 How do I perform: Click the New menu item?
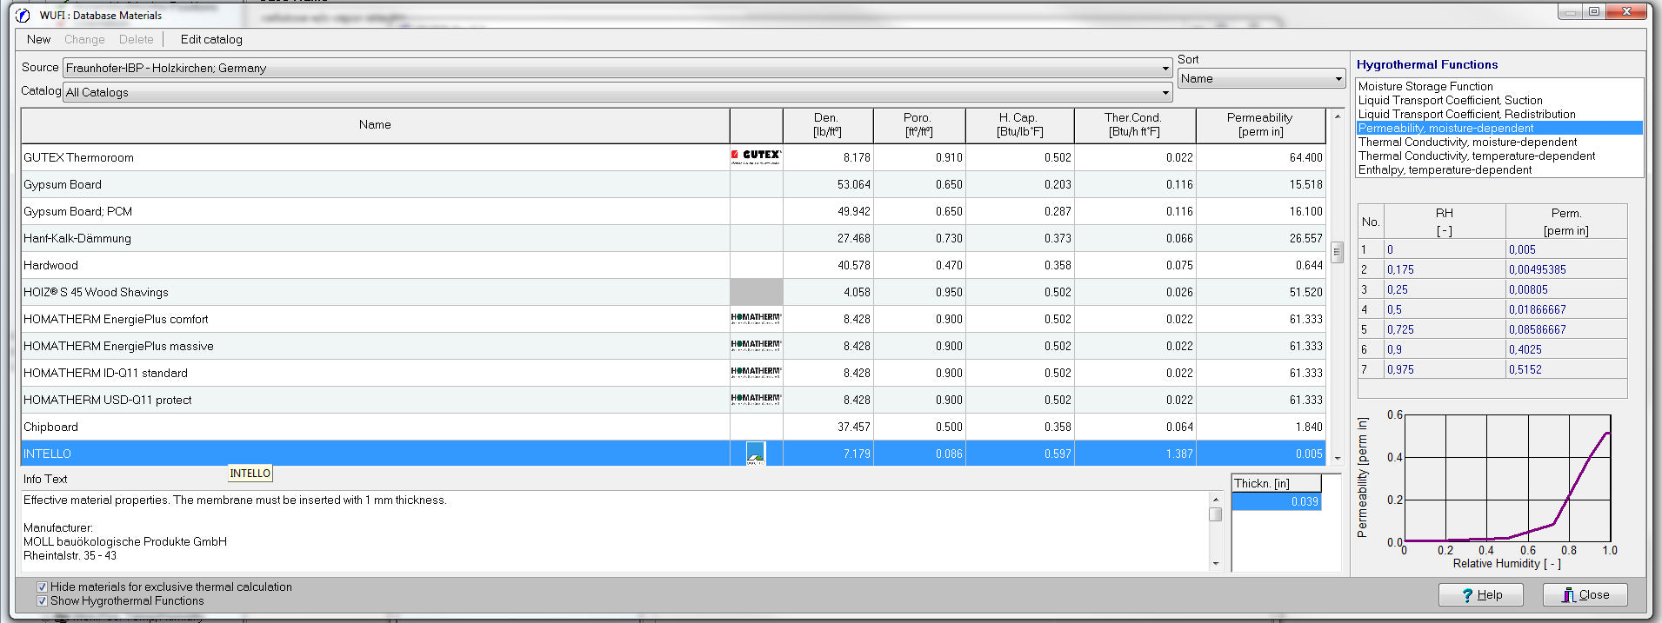38,39
